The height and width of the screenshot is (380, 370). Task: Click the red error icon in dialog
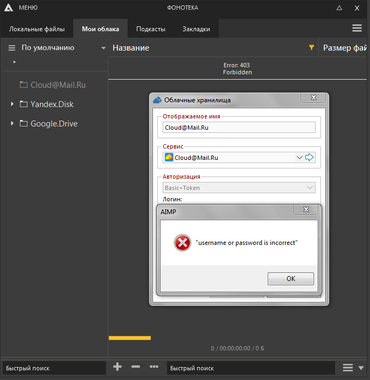[x=183, y=243]
